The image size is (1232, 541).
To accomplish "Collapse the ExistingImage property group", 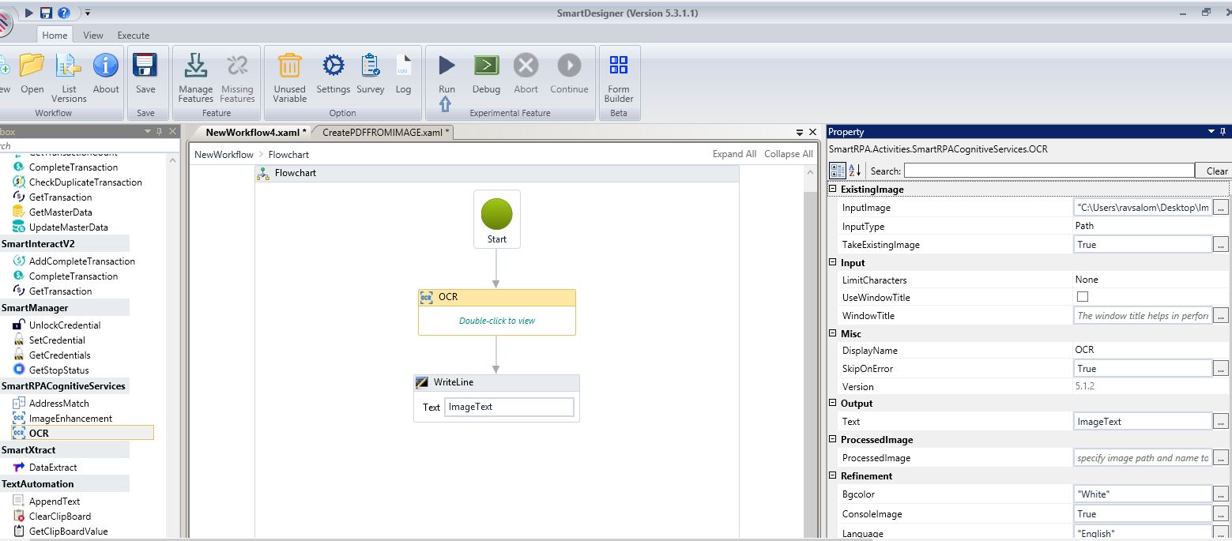I will click(832, 190).
